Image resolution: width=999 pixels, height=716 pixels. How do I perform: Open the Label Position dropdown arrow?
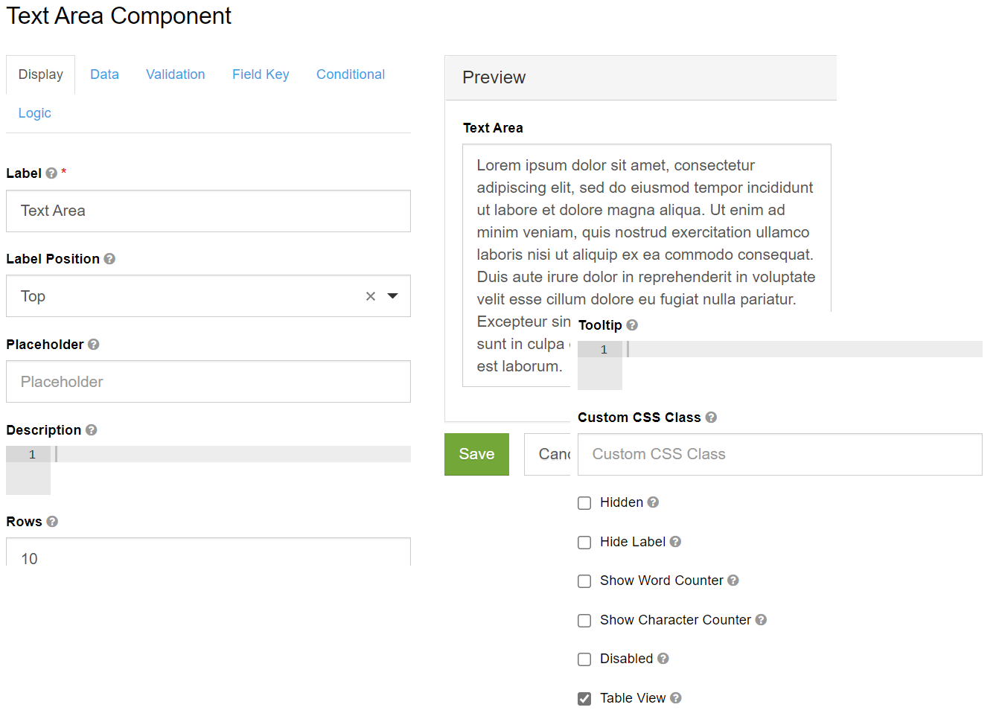click(393, 296)
